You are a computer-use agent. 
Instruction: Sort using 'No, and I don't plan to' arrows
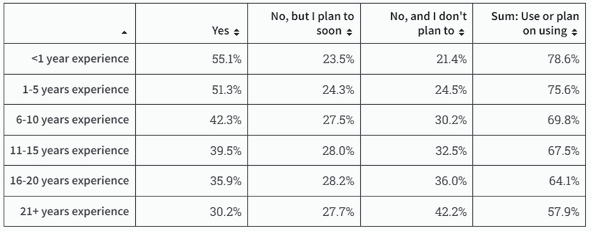coord(461,33)
